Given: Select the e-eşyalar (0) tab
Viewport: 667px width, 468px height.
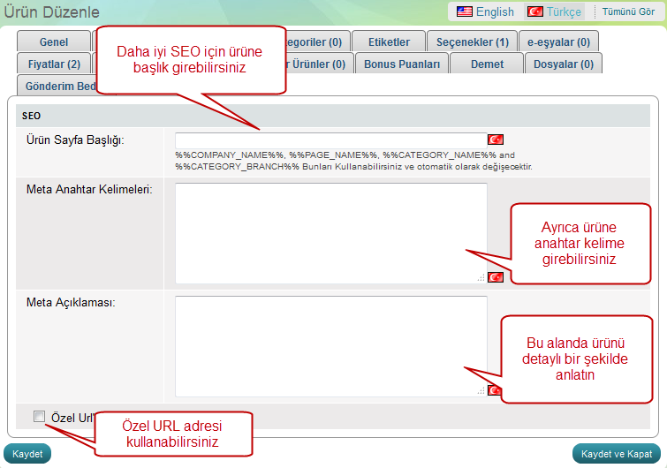Looking at the screenshot, I should [x=558, y=42].
